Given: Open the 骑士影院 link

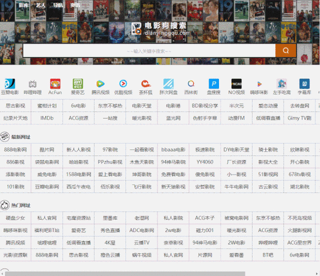Looking at the screenshot, I should [268, 150].
